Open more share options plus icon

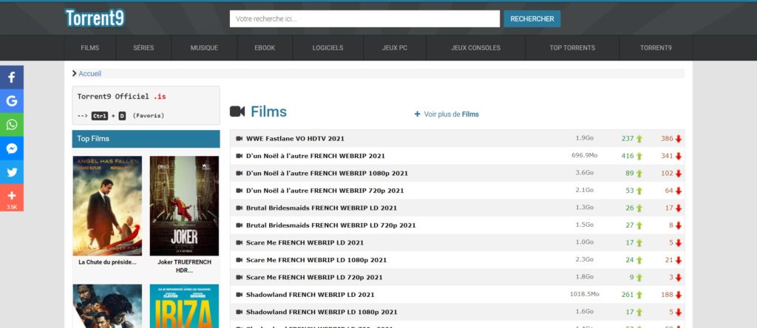(x=12, y=197)
